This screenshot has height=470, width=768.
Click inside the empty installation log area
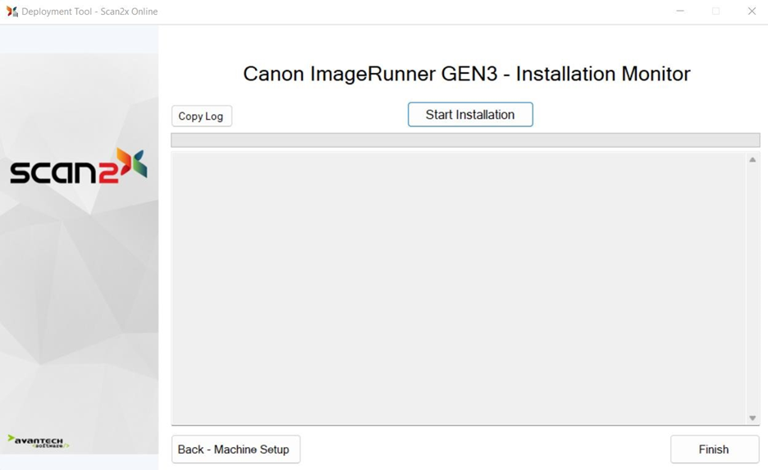pyautogui.click(x=458, y=287)
